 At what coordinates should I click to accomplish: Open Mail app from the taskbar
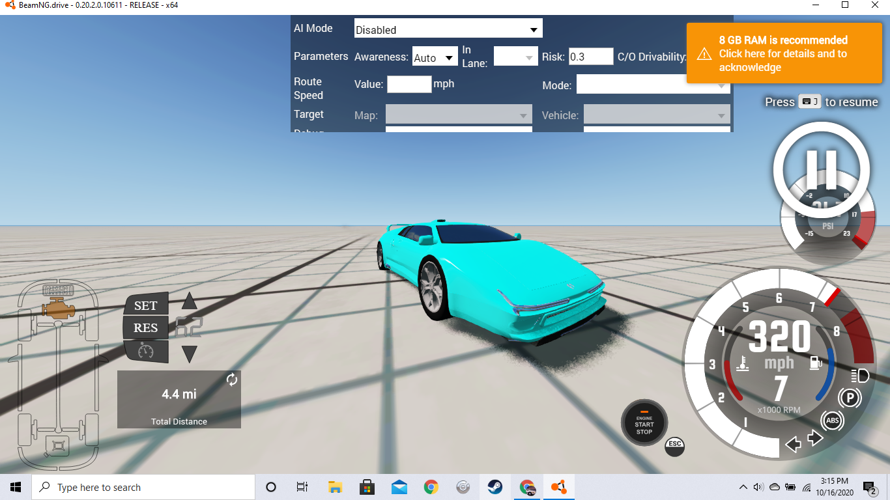tap(399, 487)
